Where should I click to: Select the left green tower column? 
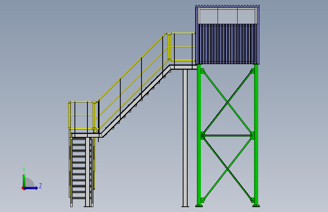click(199, 135)
